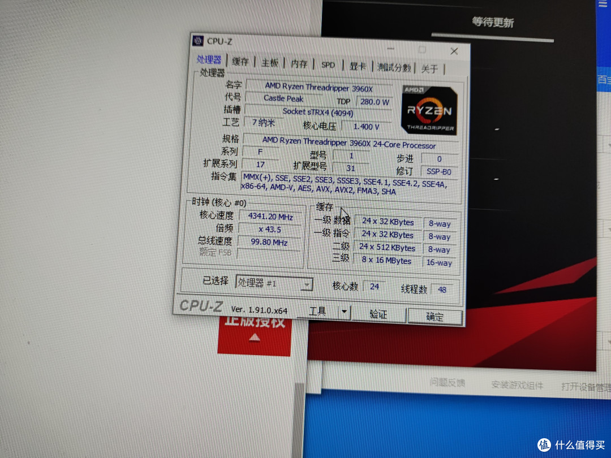Click the 安装游戏组件 link in background window
The image size is (611, 458).
click(517, 385)
